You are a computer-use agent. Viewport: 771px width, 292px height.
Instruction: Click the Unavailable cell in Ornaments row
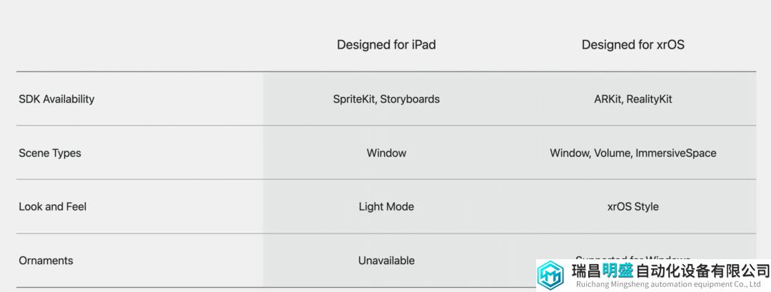pos(386,261)
